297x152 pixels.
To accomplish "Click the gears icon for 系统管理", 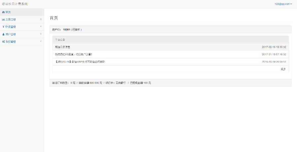I will click(x=3, y=42).
